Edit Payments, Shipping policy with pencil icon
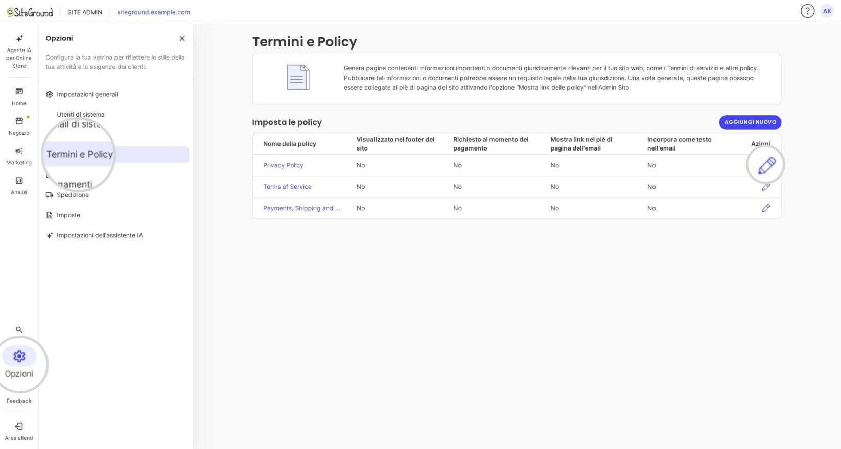841x449 pixels. [766, 208]
